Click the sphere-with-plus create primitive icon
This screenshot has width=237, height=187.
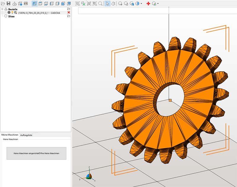120,4
